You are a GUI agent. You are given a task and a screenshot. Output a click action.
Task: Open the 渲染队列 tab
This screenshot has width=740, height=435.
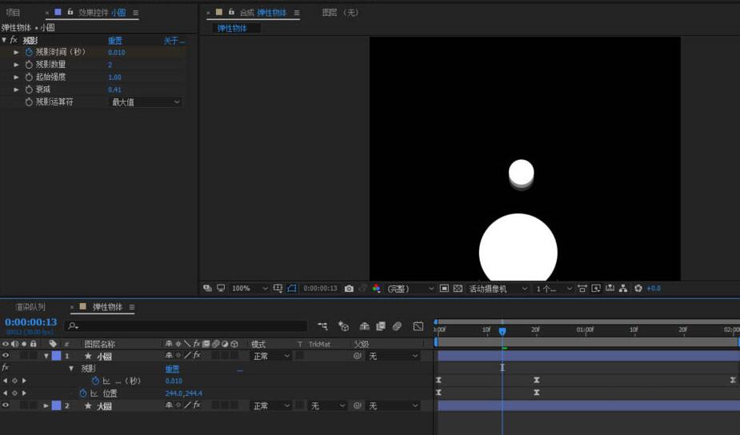(x=30, y=307)
